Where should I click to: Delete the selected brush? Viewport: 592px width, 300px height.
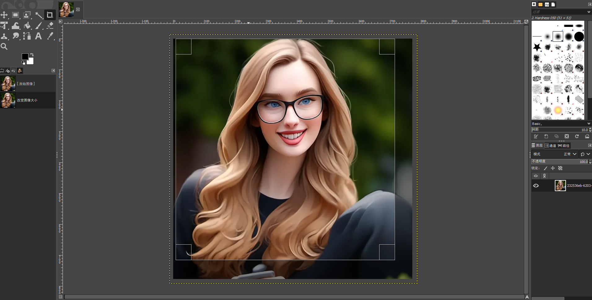[x=567, y=136]
